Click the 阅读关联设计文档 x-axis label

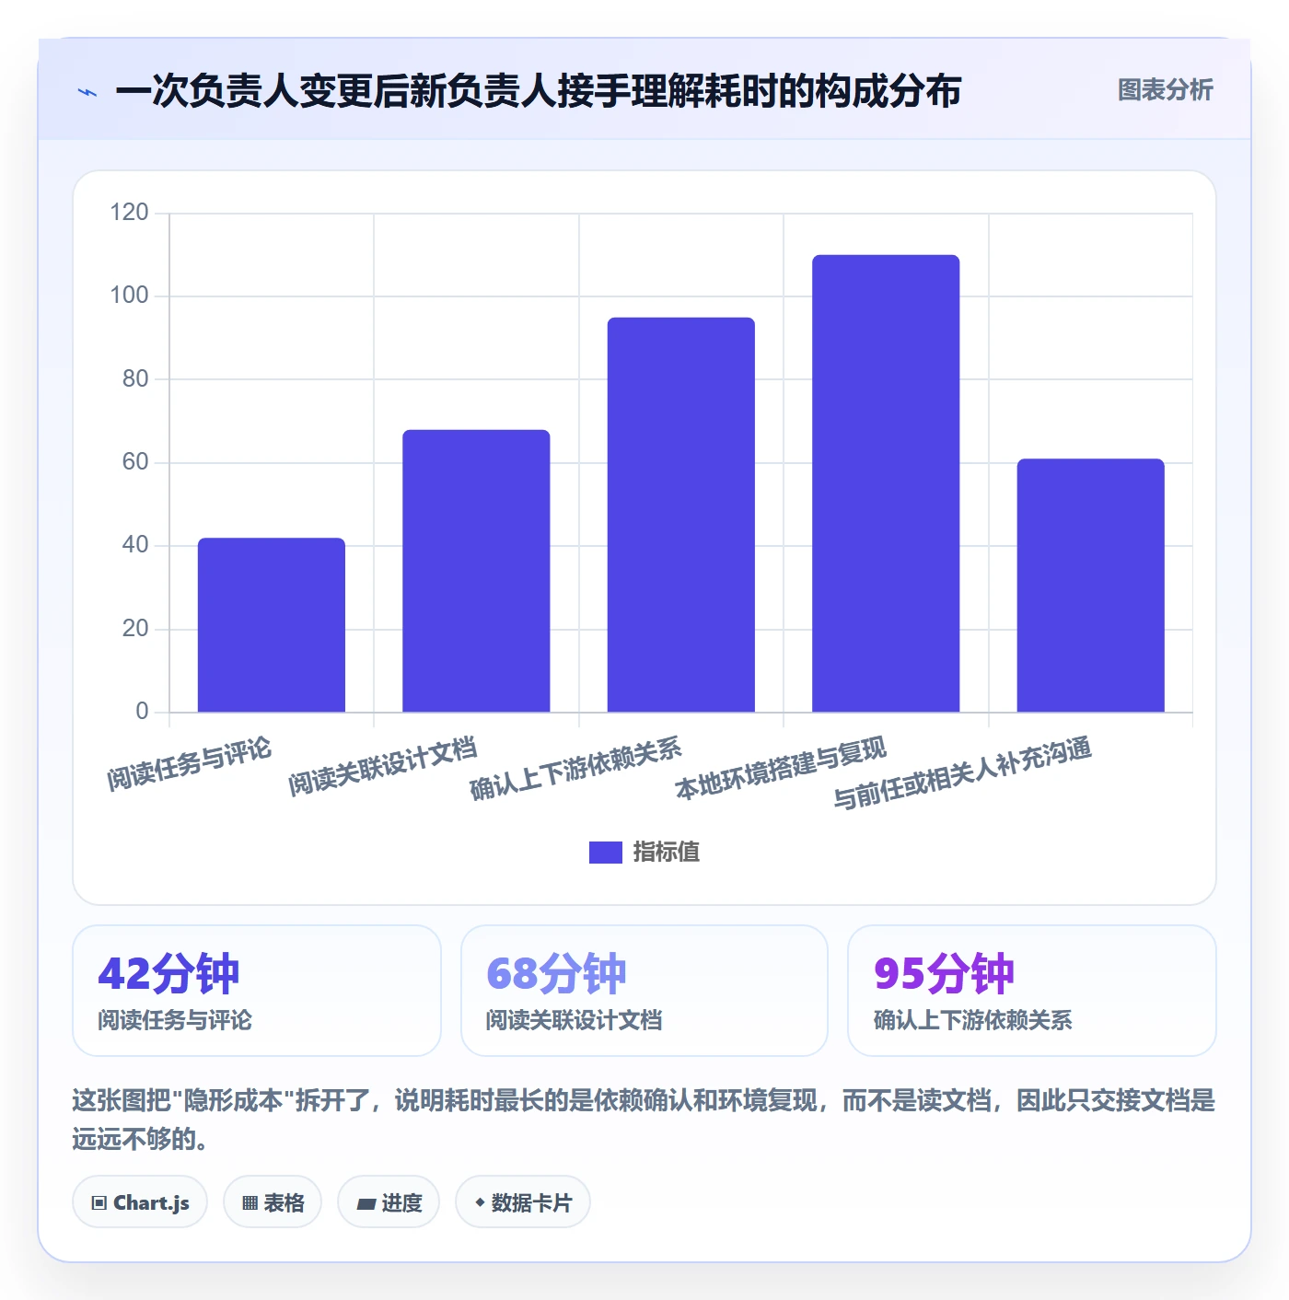382,766
